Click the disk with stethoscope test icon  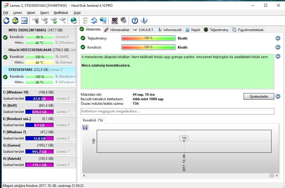tap(36, 21)
